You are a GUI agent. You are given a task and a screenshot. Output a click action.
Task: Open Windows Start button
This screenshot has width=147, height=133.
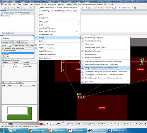click(x=3, y=131)
